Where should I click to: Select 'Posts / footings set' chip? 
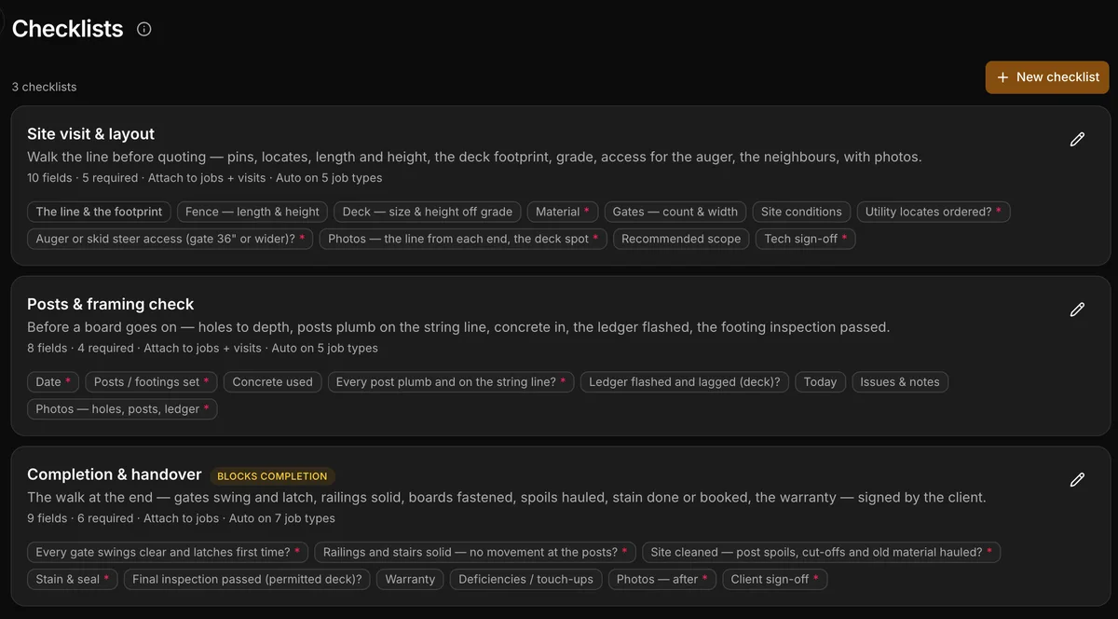tap(152, 381)
